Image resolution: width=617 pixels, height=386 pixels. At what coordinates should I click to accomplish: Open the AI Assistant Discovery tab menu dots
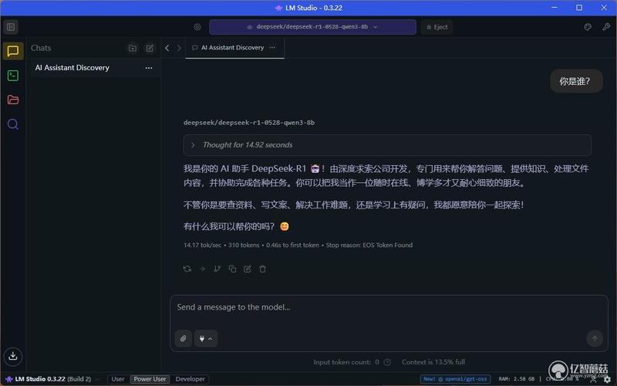pyautogui.click(x=272, y=47)
